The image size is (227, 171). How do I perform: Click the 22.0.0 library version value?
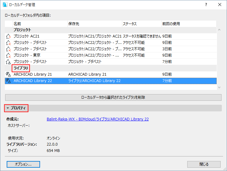(x=52, y=144)
